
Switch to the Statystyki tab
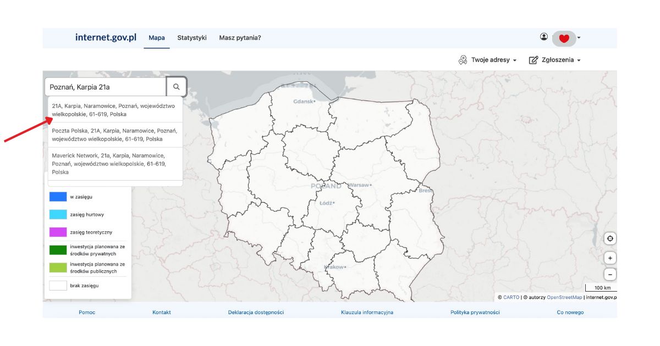[x=192, y=38]
